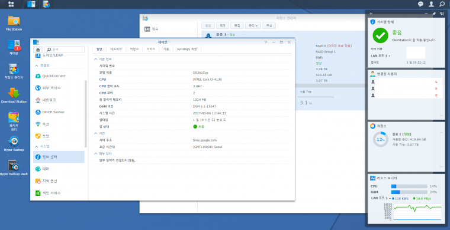The image size is (450, 230).
Task: Switch to the Storage (저장소) tab
Action: click(134, 49)
